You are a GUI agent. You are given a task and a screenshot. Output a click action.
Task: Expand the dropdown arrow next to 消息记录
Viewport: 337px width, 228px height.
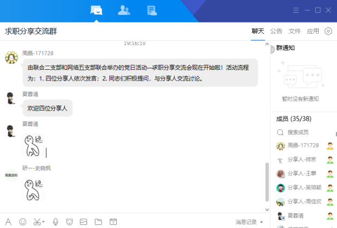261,222
